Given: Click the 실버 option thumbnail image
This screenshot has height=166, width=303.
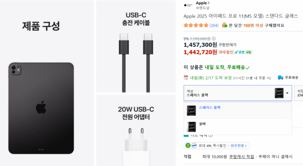Looking at the screenshot, I should (x=191, y=127).
